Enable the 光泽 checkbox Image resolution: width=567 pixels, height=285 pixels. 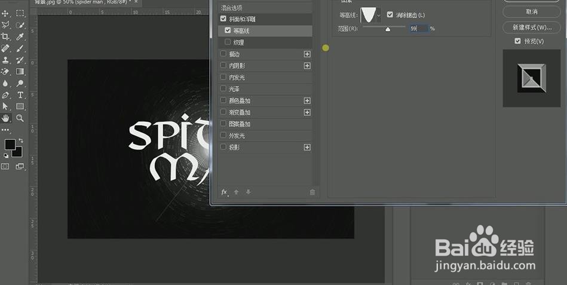(x=223, y=88)
